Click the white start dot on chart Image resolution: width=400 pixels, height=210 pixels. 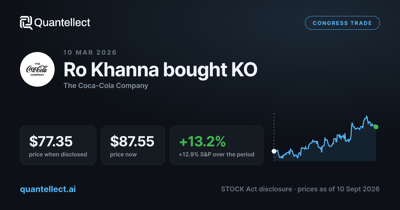[x=274, y=151]
